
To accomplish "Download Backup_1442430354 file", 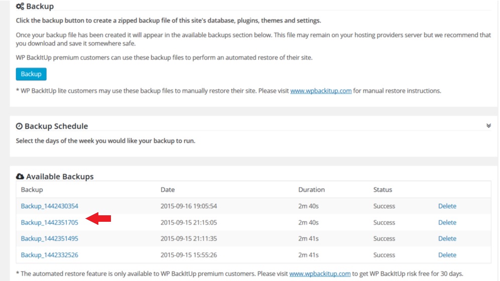I will coord(49,206).
